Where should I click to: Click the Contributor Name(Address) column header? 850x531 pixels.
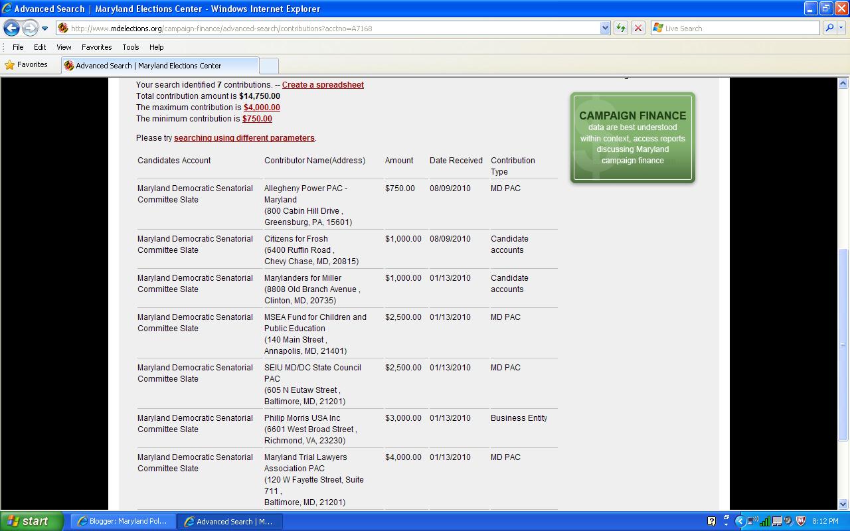tap(315, 161)
